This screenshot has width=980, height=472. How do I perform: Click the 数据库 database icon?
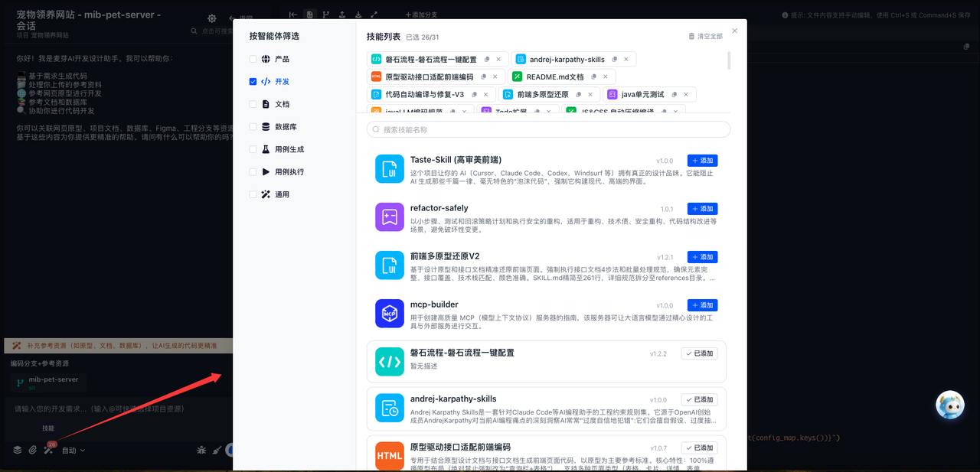266,127
